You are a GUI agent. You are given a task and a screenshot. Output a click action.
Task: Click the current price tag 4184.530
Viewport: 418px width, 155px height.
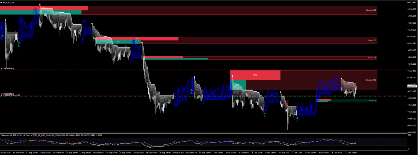point(412,86)
